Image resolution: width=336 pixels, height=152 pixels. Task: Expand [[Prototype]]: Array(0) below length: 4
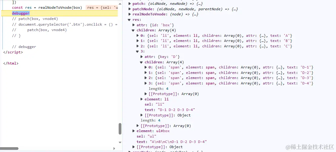(137, 126)
